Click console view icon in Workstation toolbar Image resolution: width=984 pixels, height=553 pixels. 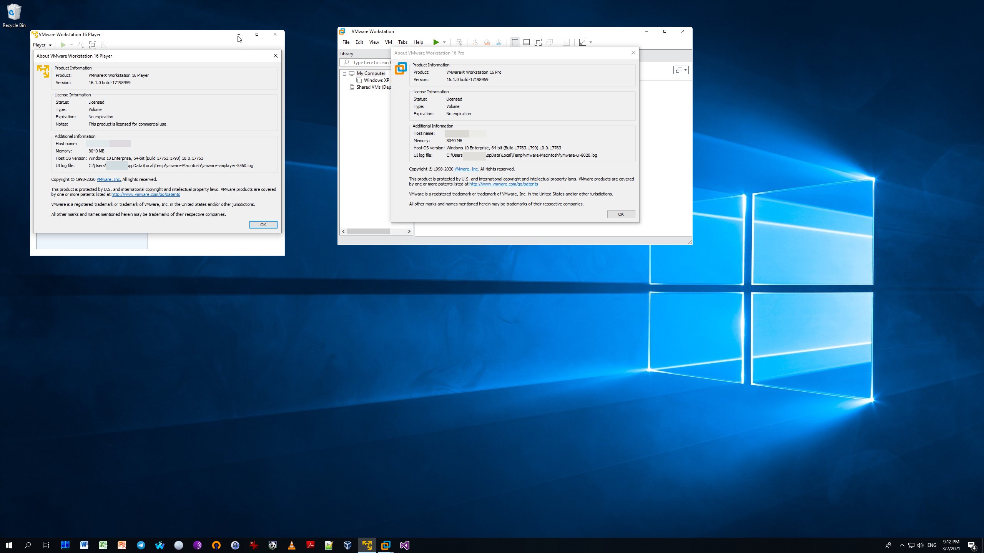coord(566,42)
